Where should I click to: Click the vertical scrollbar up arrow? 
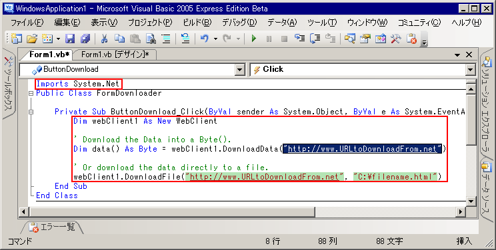point(471,89)
